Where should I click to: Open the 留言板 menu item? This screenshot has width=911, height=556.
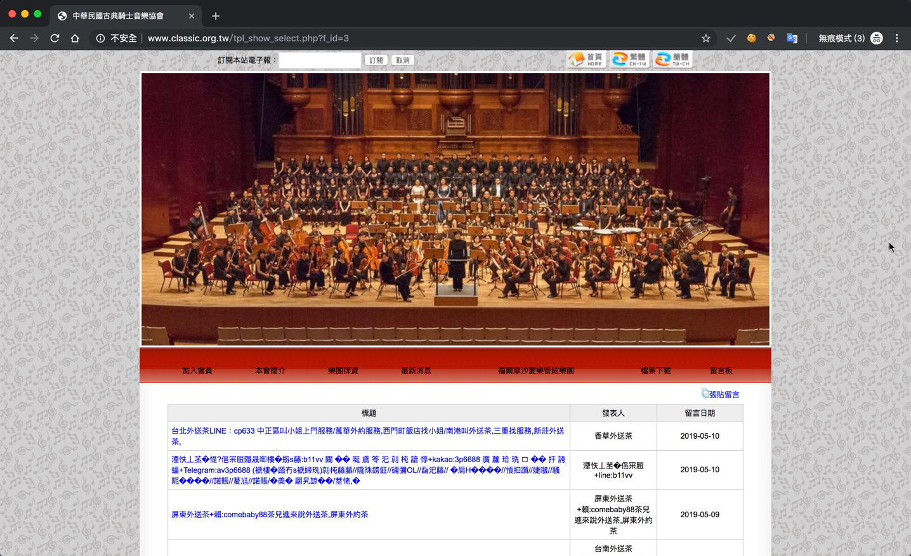pos(721,371)
